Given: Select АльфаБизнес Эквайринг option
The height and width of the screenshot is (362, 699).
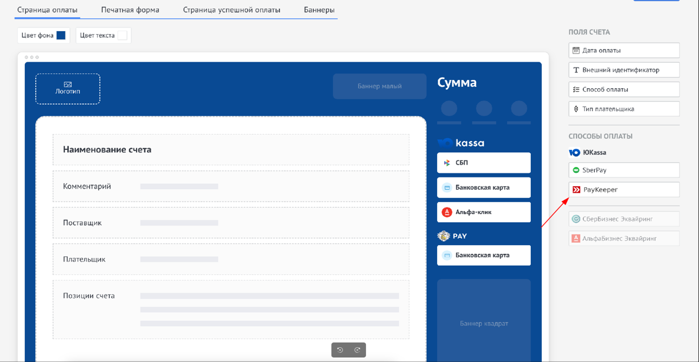Looking at the screenshot, I should click(624, 239).
